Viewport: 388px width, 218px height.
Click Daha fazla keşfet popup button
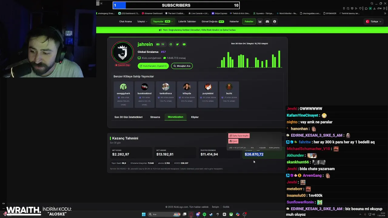click(x=239, y=136)
